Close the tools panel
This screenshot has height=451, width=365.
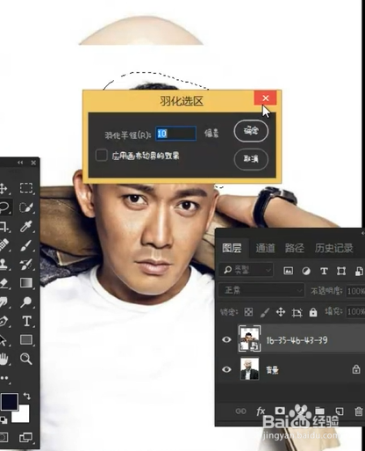(33, 163)
